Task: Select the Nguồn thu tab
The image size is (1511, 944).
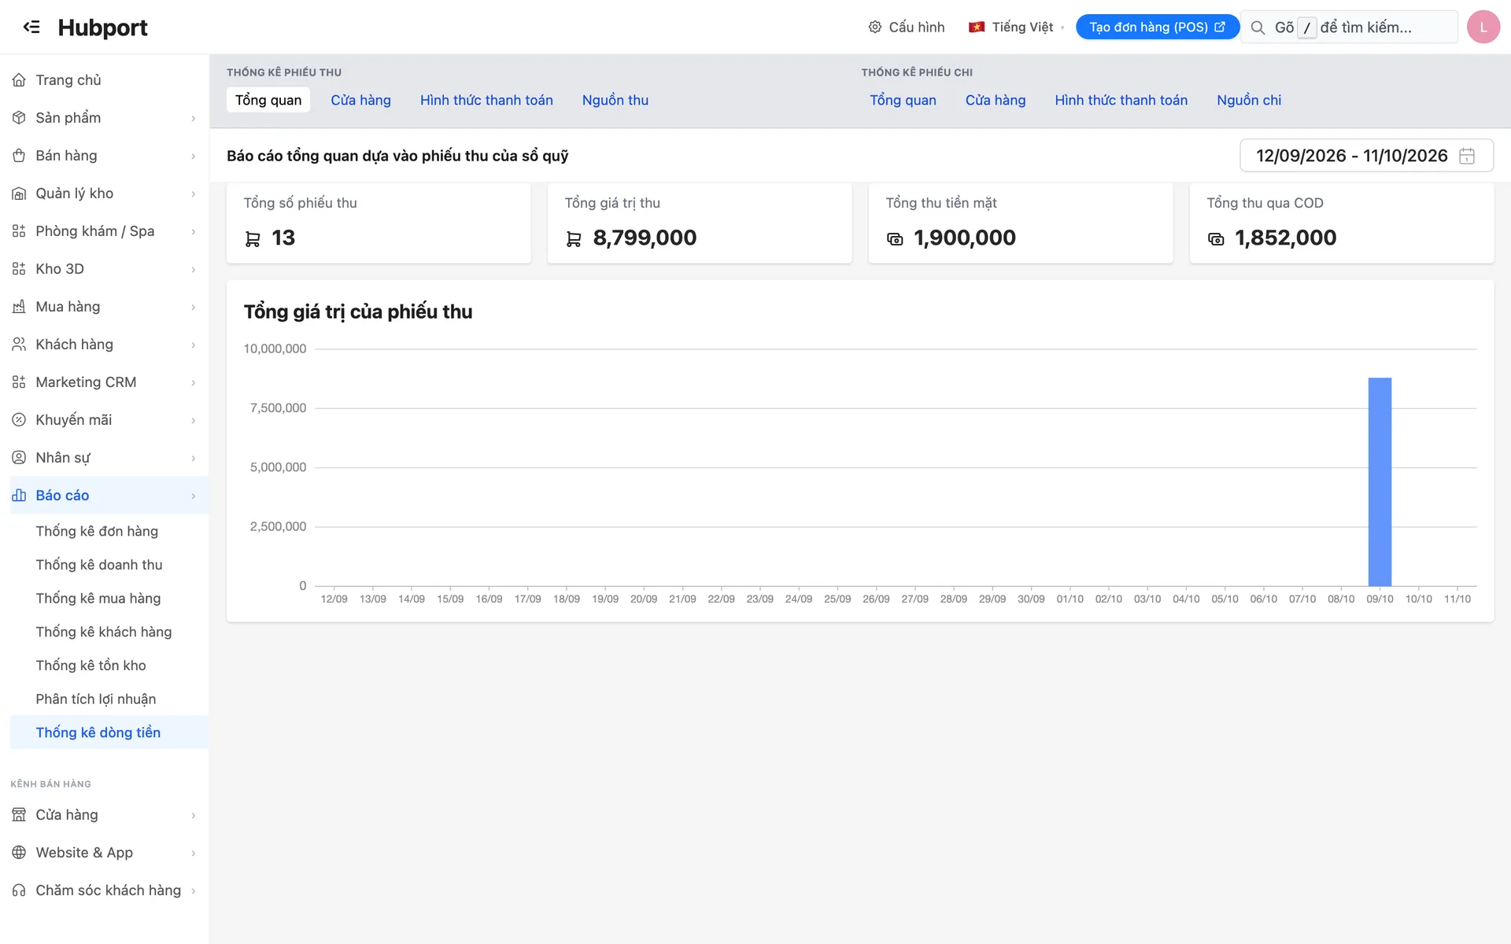Action: 615,100
